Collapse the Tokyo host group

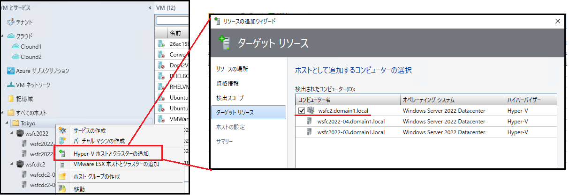tap(8, 123)
